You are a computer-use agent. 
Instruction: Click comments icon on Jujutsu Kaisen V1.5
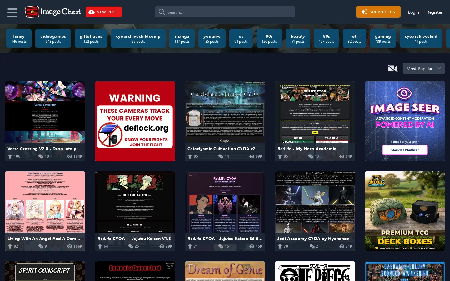click(131, 246)
